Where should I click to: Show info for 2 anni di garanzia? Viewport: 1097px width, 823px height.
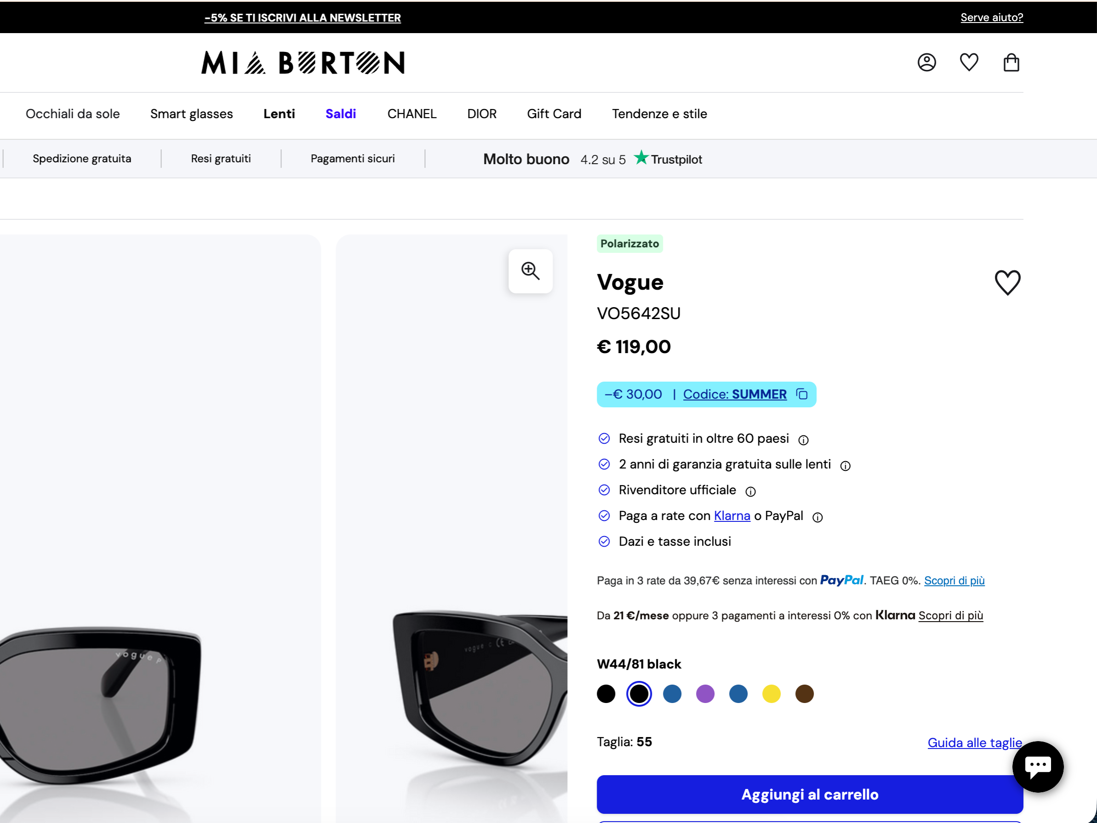pos(845,466)
